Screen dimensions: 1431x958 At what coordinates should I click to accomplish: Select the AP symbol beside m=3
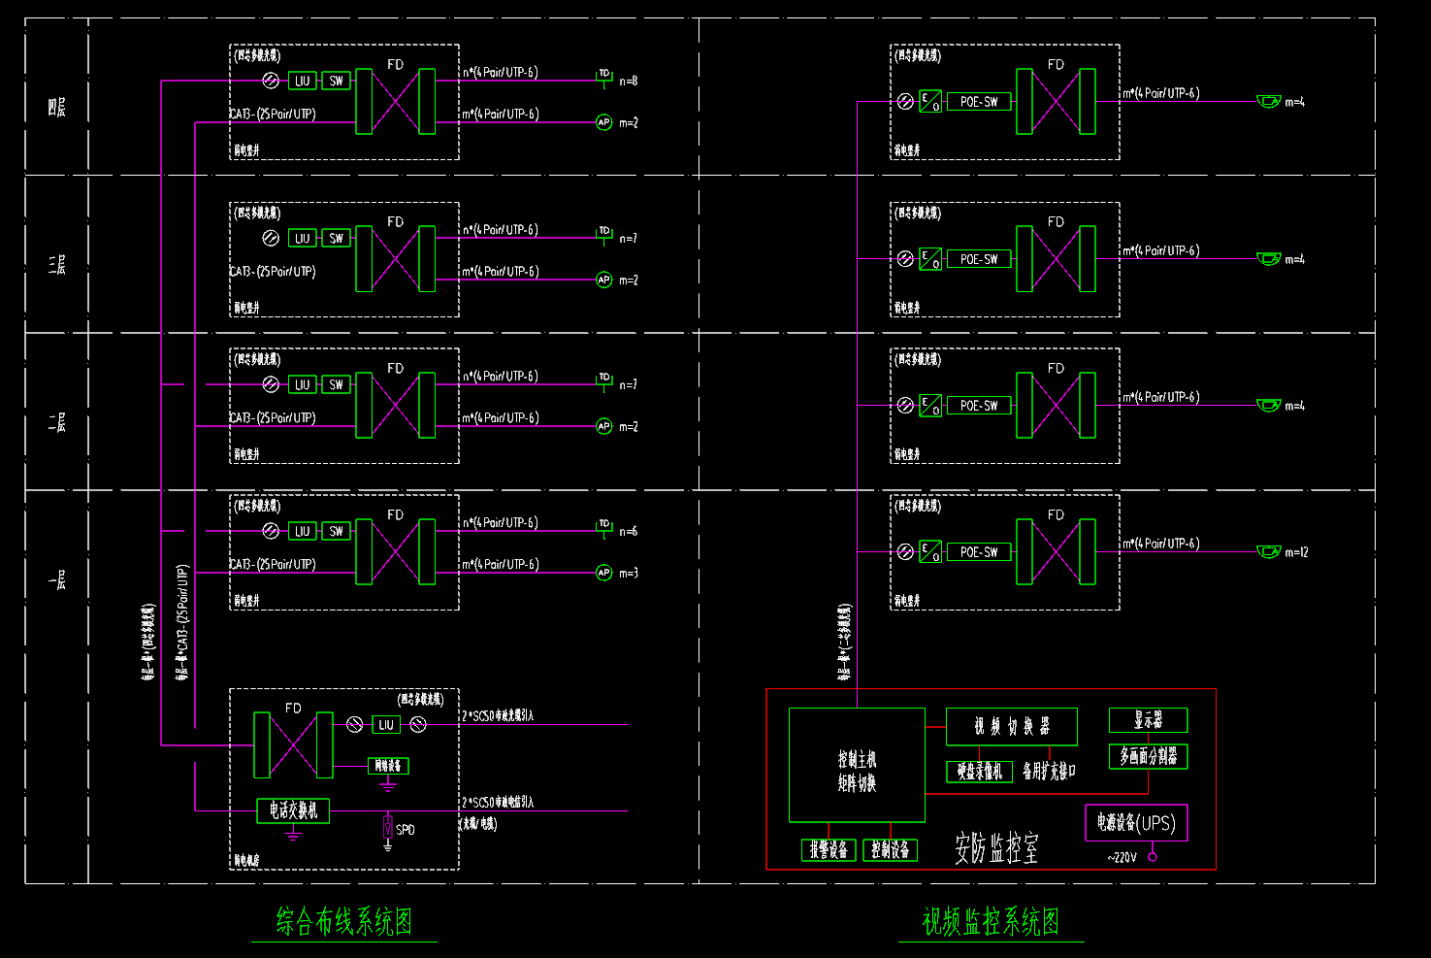click(x=603, y=573)
